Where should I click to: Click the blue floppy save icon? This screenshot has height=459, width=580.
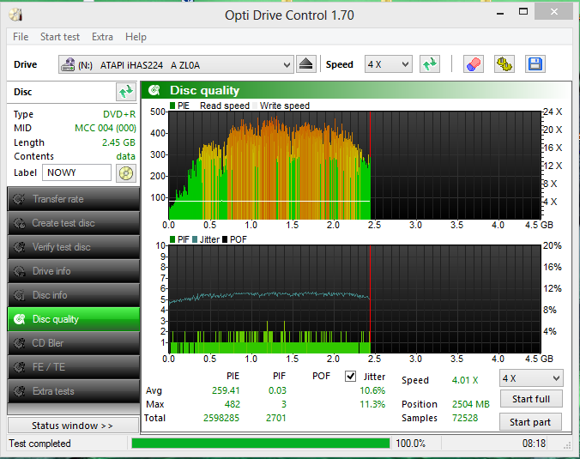[x=535, y=64]
